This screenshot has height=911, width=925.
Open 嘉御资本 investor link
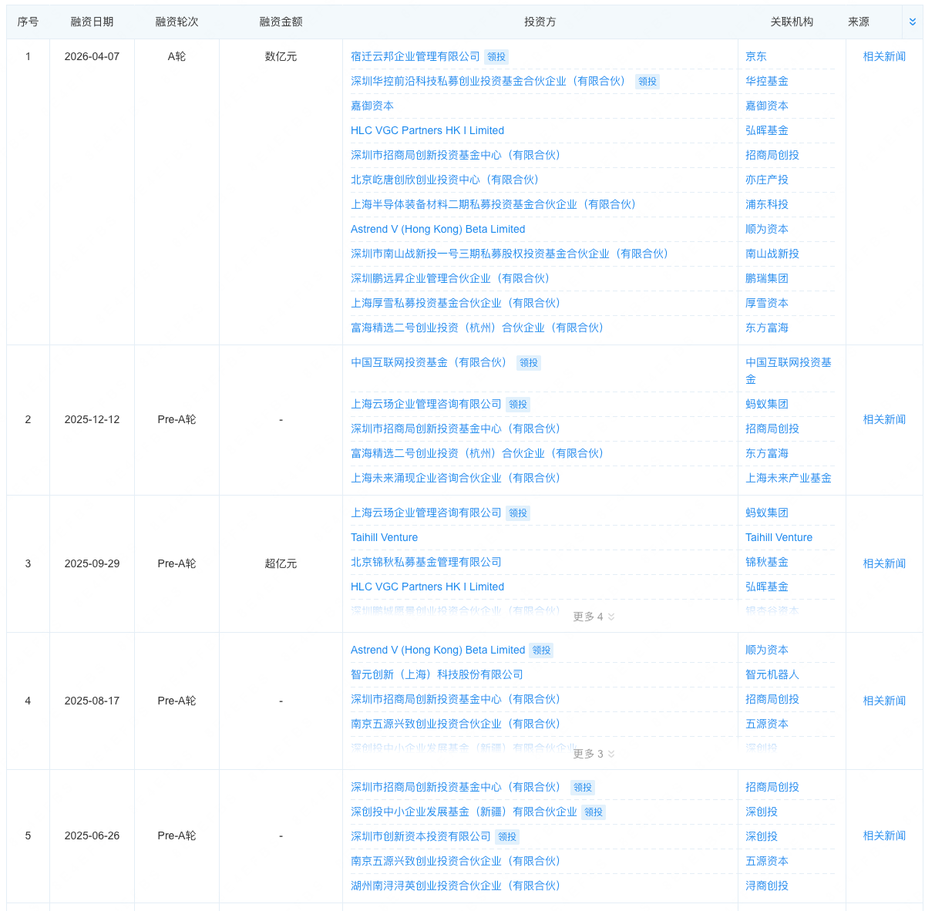372,106
